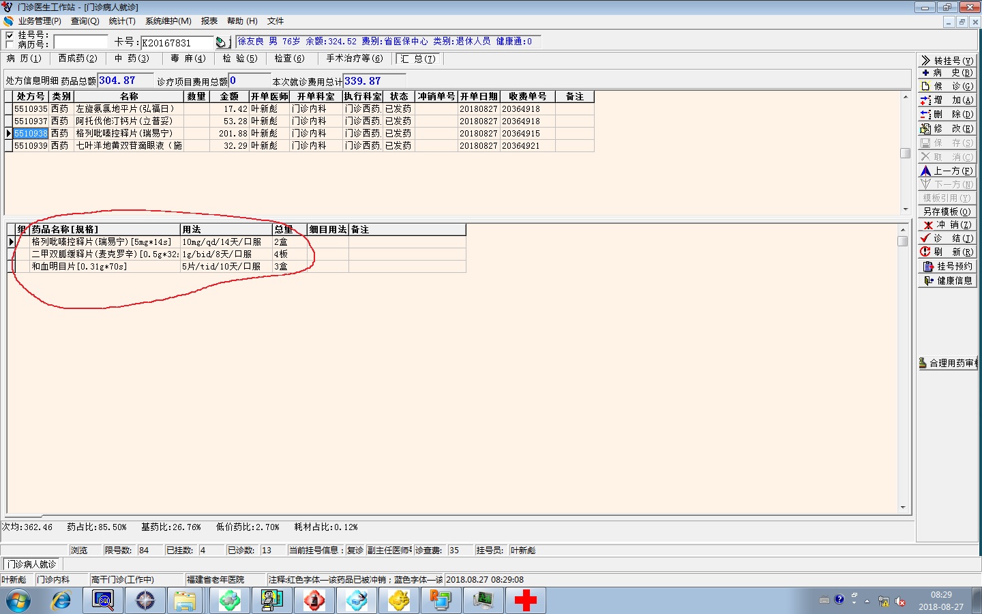Open the green cube taskbar application
The image size is (982, 614).
pos(230,601)
